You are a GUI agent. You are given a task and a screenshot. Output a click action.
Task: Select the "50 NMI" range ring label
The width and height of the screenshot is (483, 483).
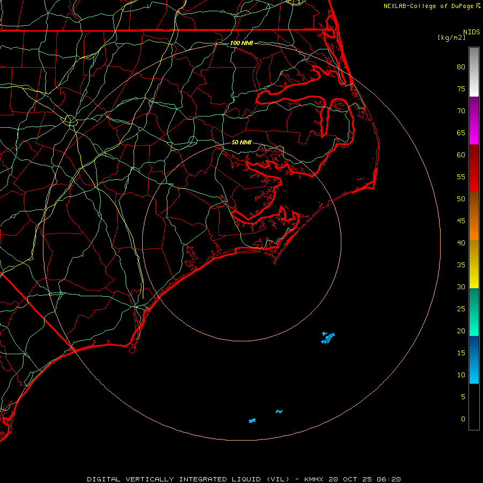pyautogui.click(x=241, y=143)
